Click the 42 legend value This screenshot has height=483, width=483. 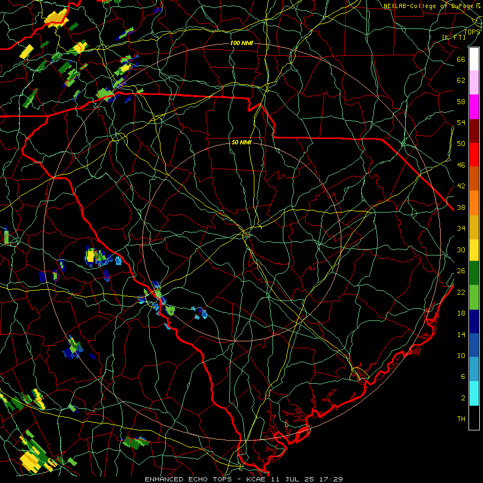[461, 186]
